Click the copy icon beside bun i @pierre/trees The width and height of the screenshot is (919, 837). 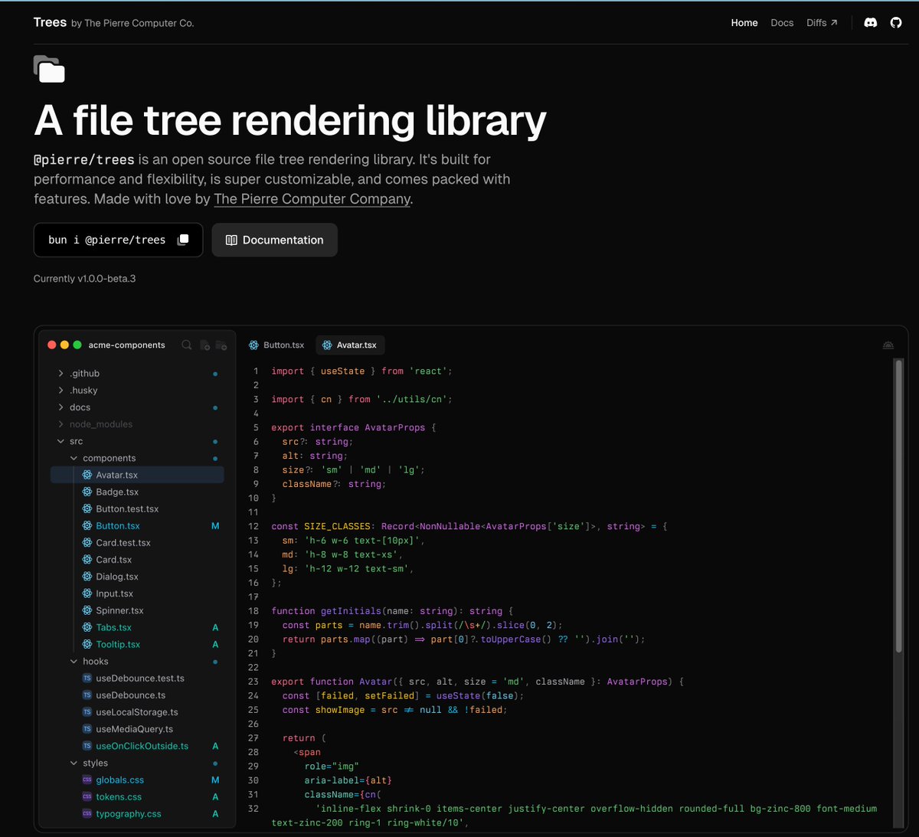pyautogui.click(x=183, y=240)
